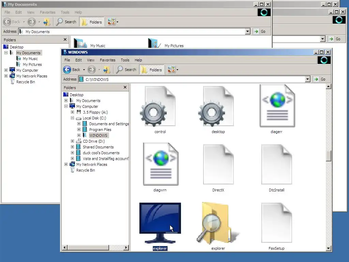Click file list scroll up arrow
The width and height of the screenshot is (349, 262).
point(329,86)
